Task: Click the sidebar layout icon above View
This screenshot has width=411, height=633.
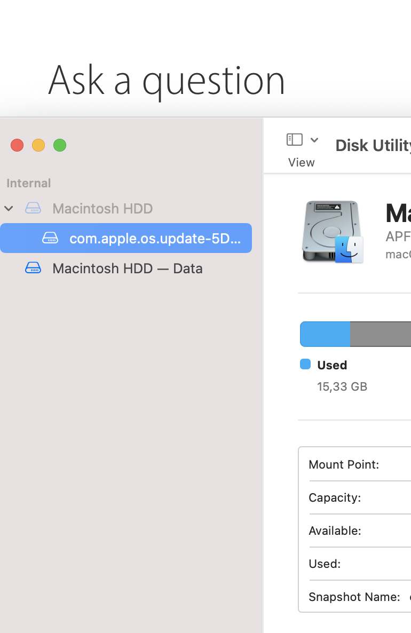Action: (295, 140)
